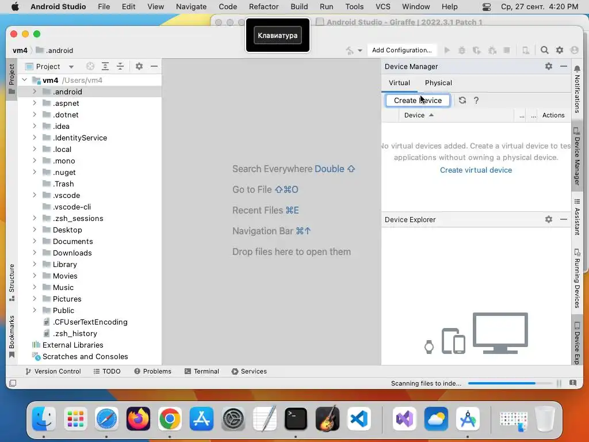
Task: Click Expand All in Project panel
Action: click(105, 67)
